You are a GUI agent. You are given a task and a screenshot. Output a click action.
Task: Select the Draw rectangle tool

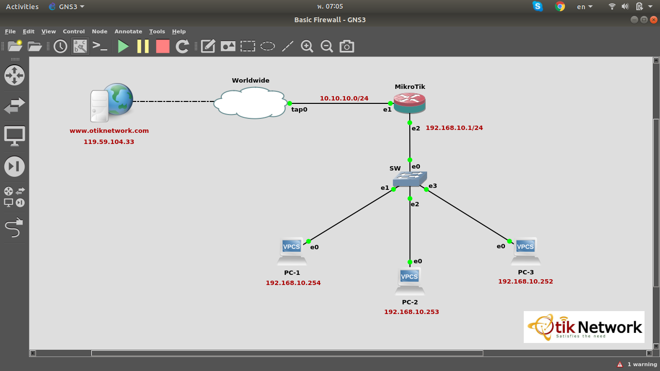(248, 46)
